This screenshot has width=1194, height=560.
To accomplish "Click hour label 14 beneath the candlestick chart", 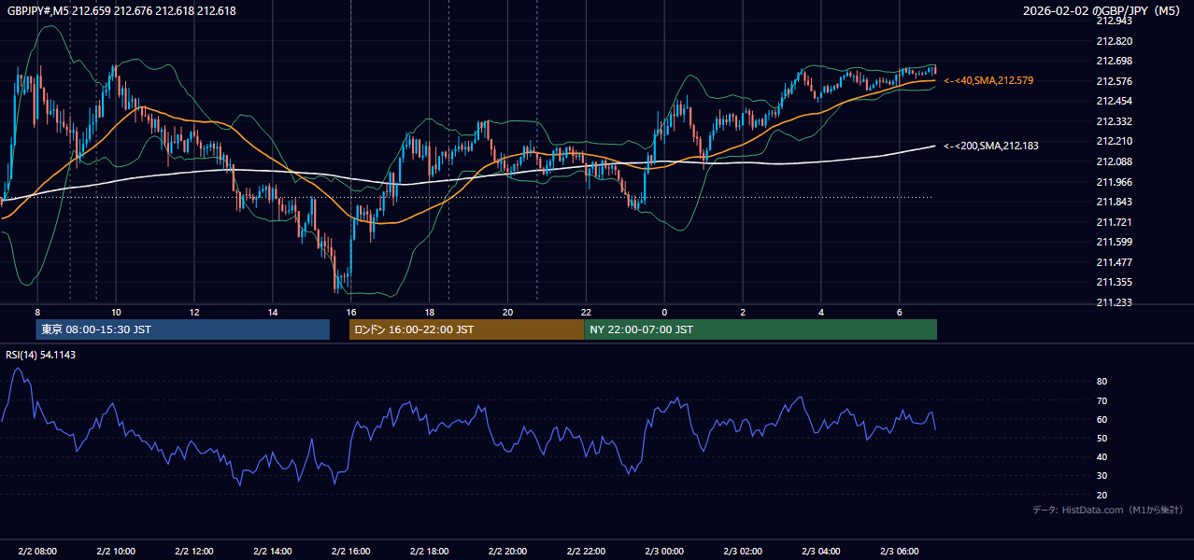I will [x=273, y=312].
